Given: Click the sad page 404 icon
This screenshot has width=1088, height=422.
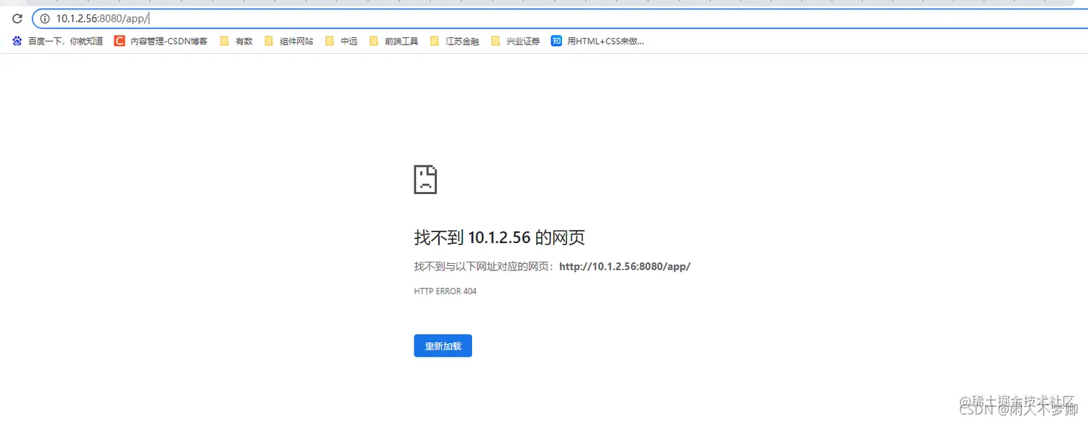Looking at the screenshot, I should click(x=425, y=179).
